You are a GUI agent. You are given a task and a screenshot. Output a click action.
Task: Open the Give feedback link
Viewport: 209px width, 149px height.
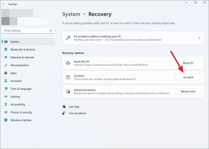click(77, 113)
